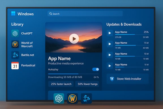Click the shield icon of Web Installer
This screenshot has height=109, width=163.
pos(112,79)
